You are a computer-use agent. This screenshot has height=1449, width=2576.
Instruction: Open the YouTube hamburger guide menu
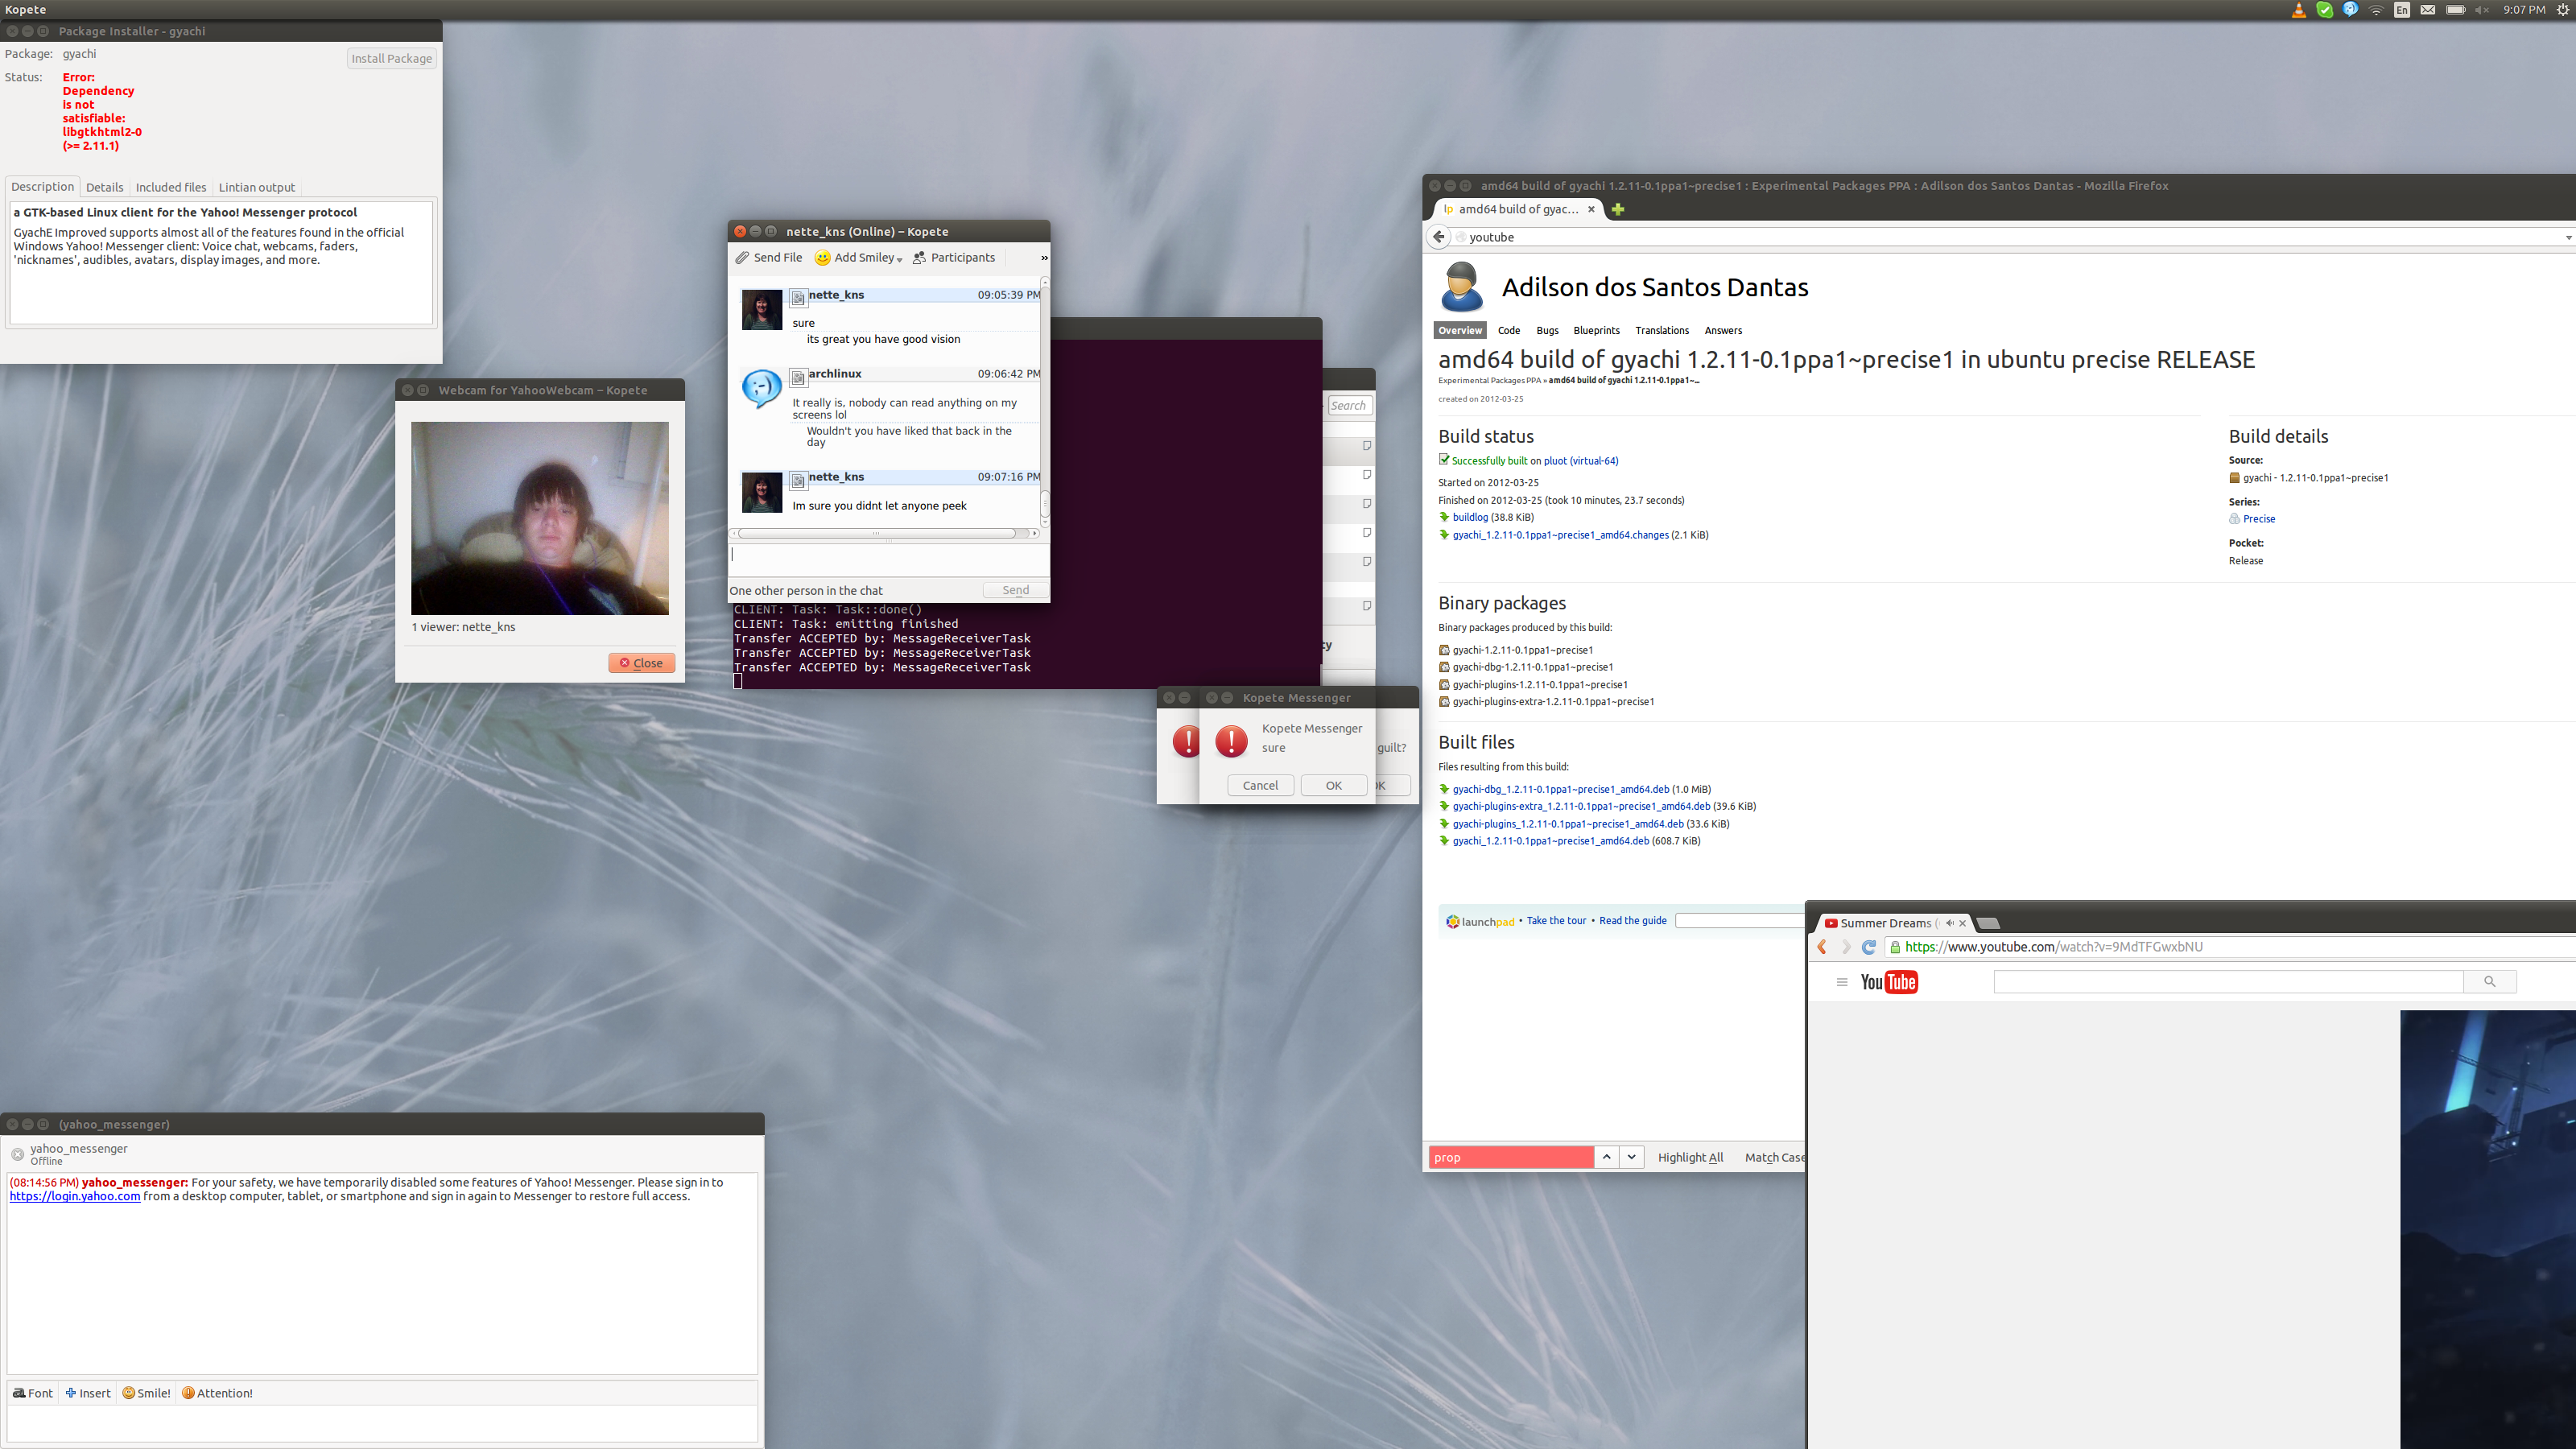tap(1842, 982)
